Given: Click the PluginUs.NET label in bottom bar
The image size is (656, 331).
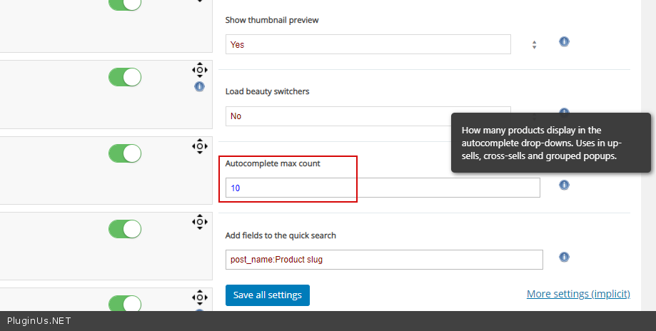Looking at the screenshot, I should 39,321.
